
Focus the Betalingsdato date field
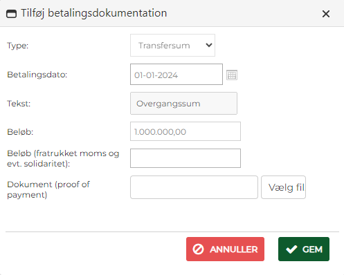[x=176, y=75]
